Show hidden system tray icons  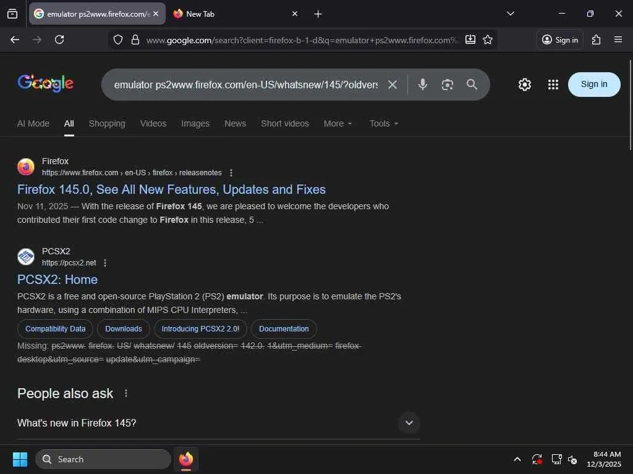click(x=517, y=459)
